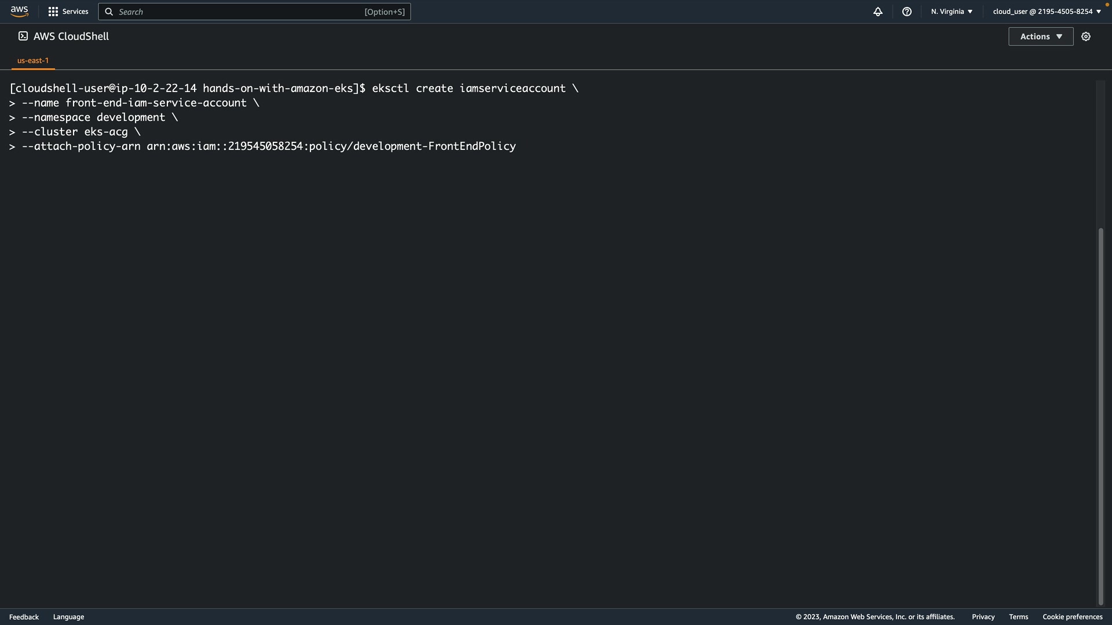1112x625 pixels.
Task: Click the AWS CloudShell title text
Action: pos(71,36)
